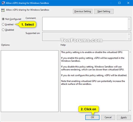Click the Help pane scroll up arrow
Image resolution: width=133 pixels, height=122 pixels.
[x=130, y=52]
